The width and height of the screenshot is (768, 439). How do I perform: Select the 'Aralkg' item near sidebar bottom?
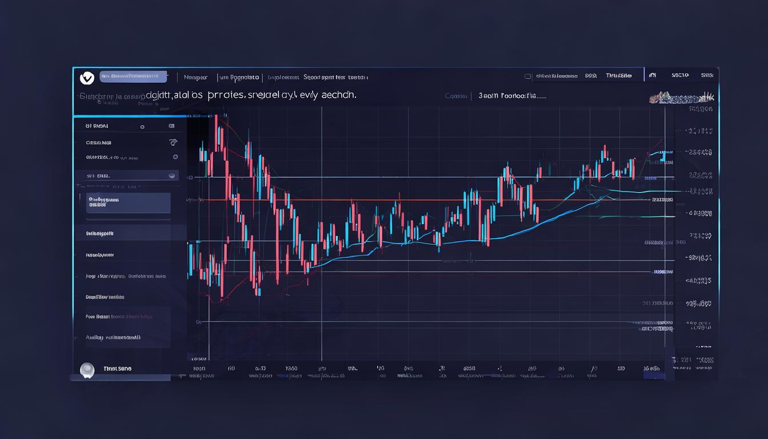click(113, 337)
